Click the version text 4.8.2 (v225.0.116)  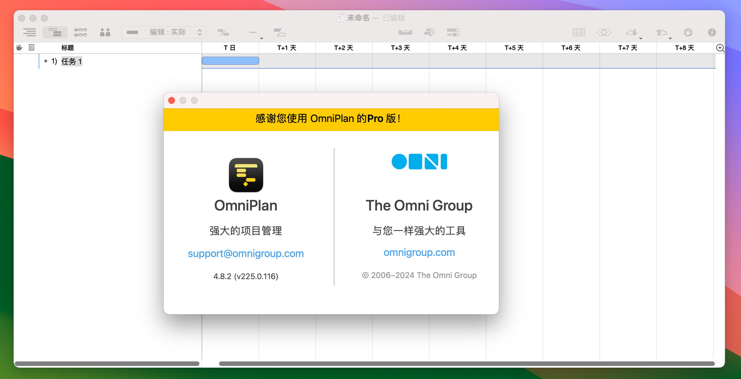246,276
